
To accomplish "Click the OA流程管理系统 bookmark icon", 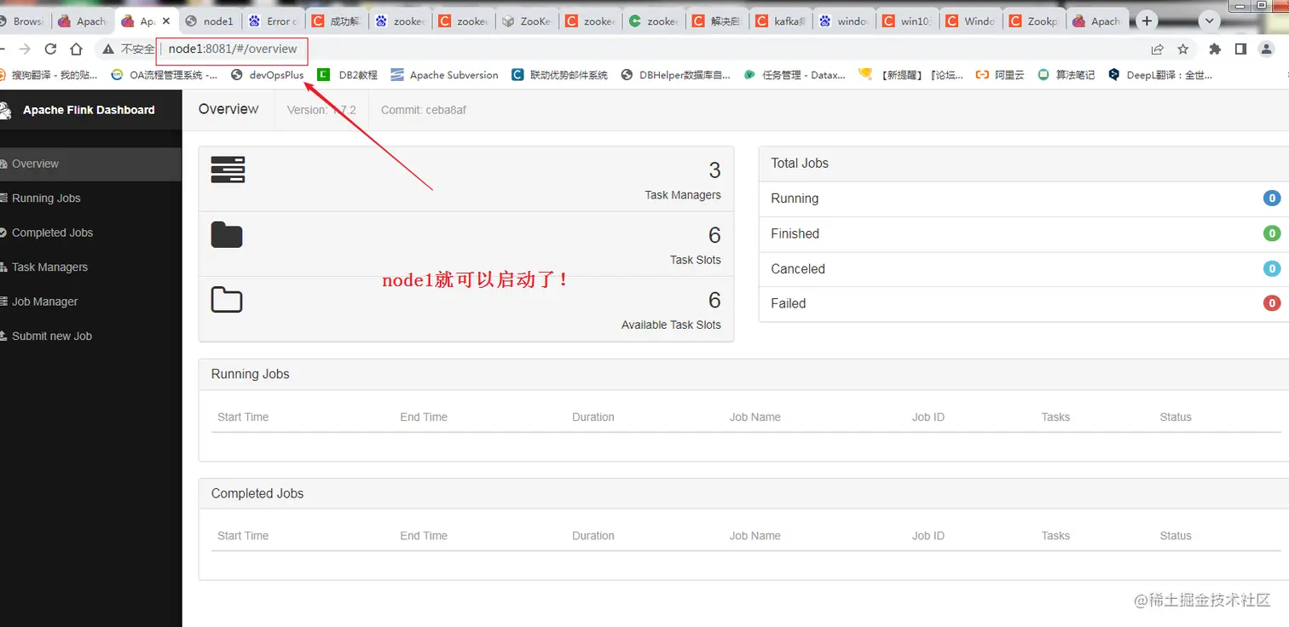I will pos(118,75).
